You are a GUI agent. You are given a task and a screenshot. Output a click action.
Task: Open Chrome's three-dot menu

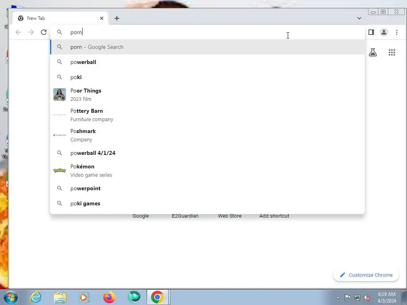[x=397, y=32]
